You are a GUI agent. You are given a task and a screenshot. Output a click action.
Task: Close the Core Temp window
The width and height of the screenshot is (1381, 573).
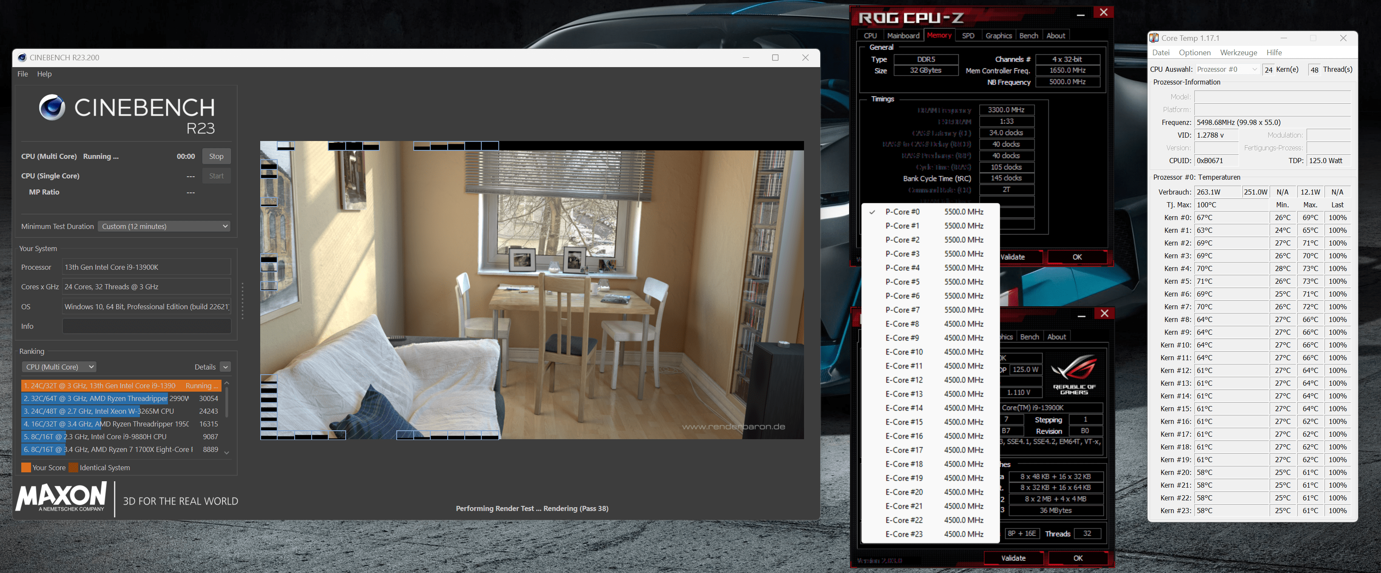click(1343, 38)
